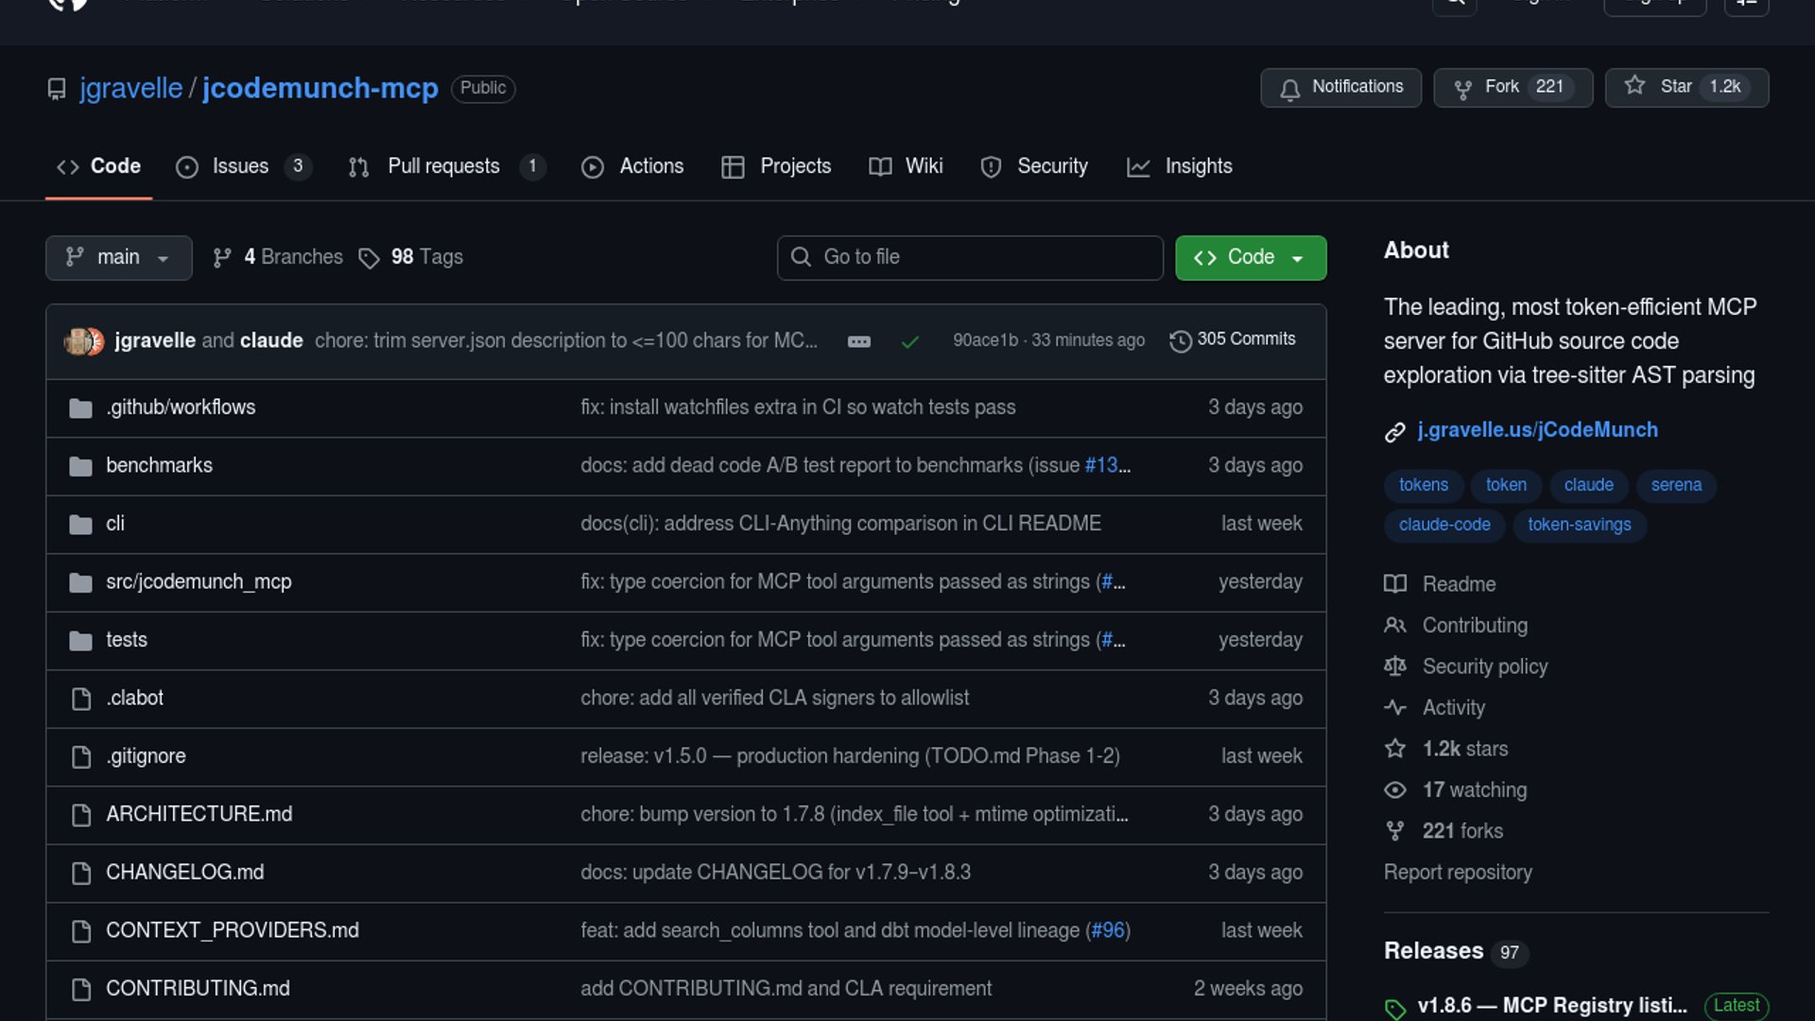This screenshot has height=1021, width=1815.
Task: Click the Star icon button
Action: click(x=1634, y=86)
